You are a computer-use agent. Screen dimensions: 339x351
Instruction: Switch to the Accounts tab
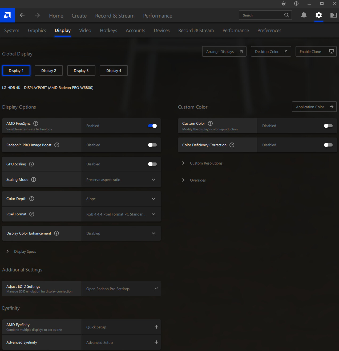(x=135, y=31)
